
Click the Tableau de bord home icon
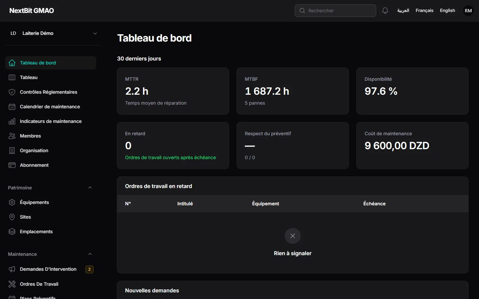tap(12, 63)
